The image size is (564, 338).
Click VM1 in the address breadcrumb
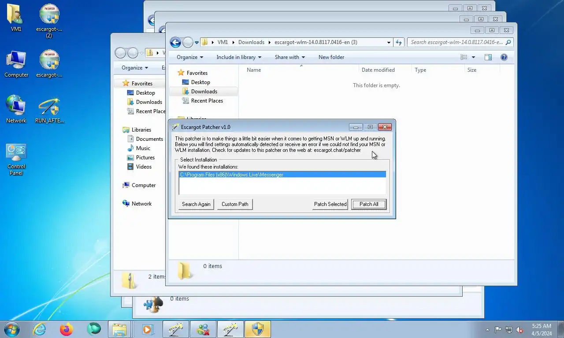tap(223, 42)
